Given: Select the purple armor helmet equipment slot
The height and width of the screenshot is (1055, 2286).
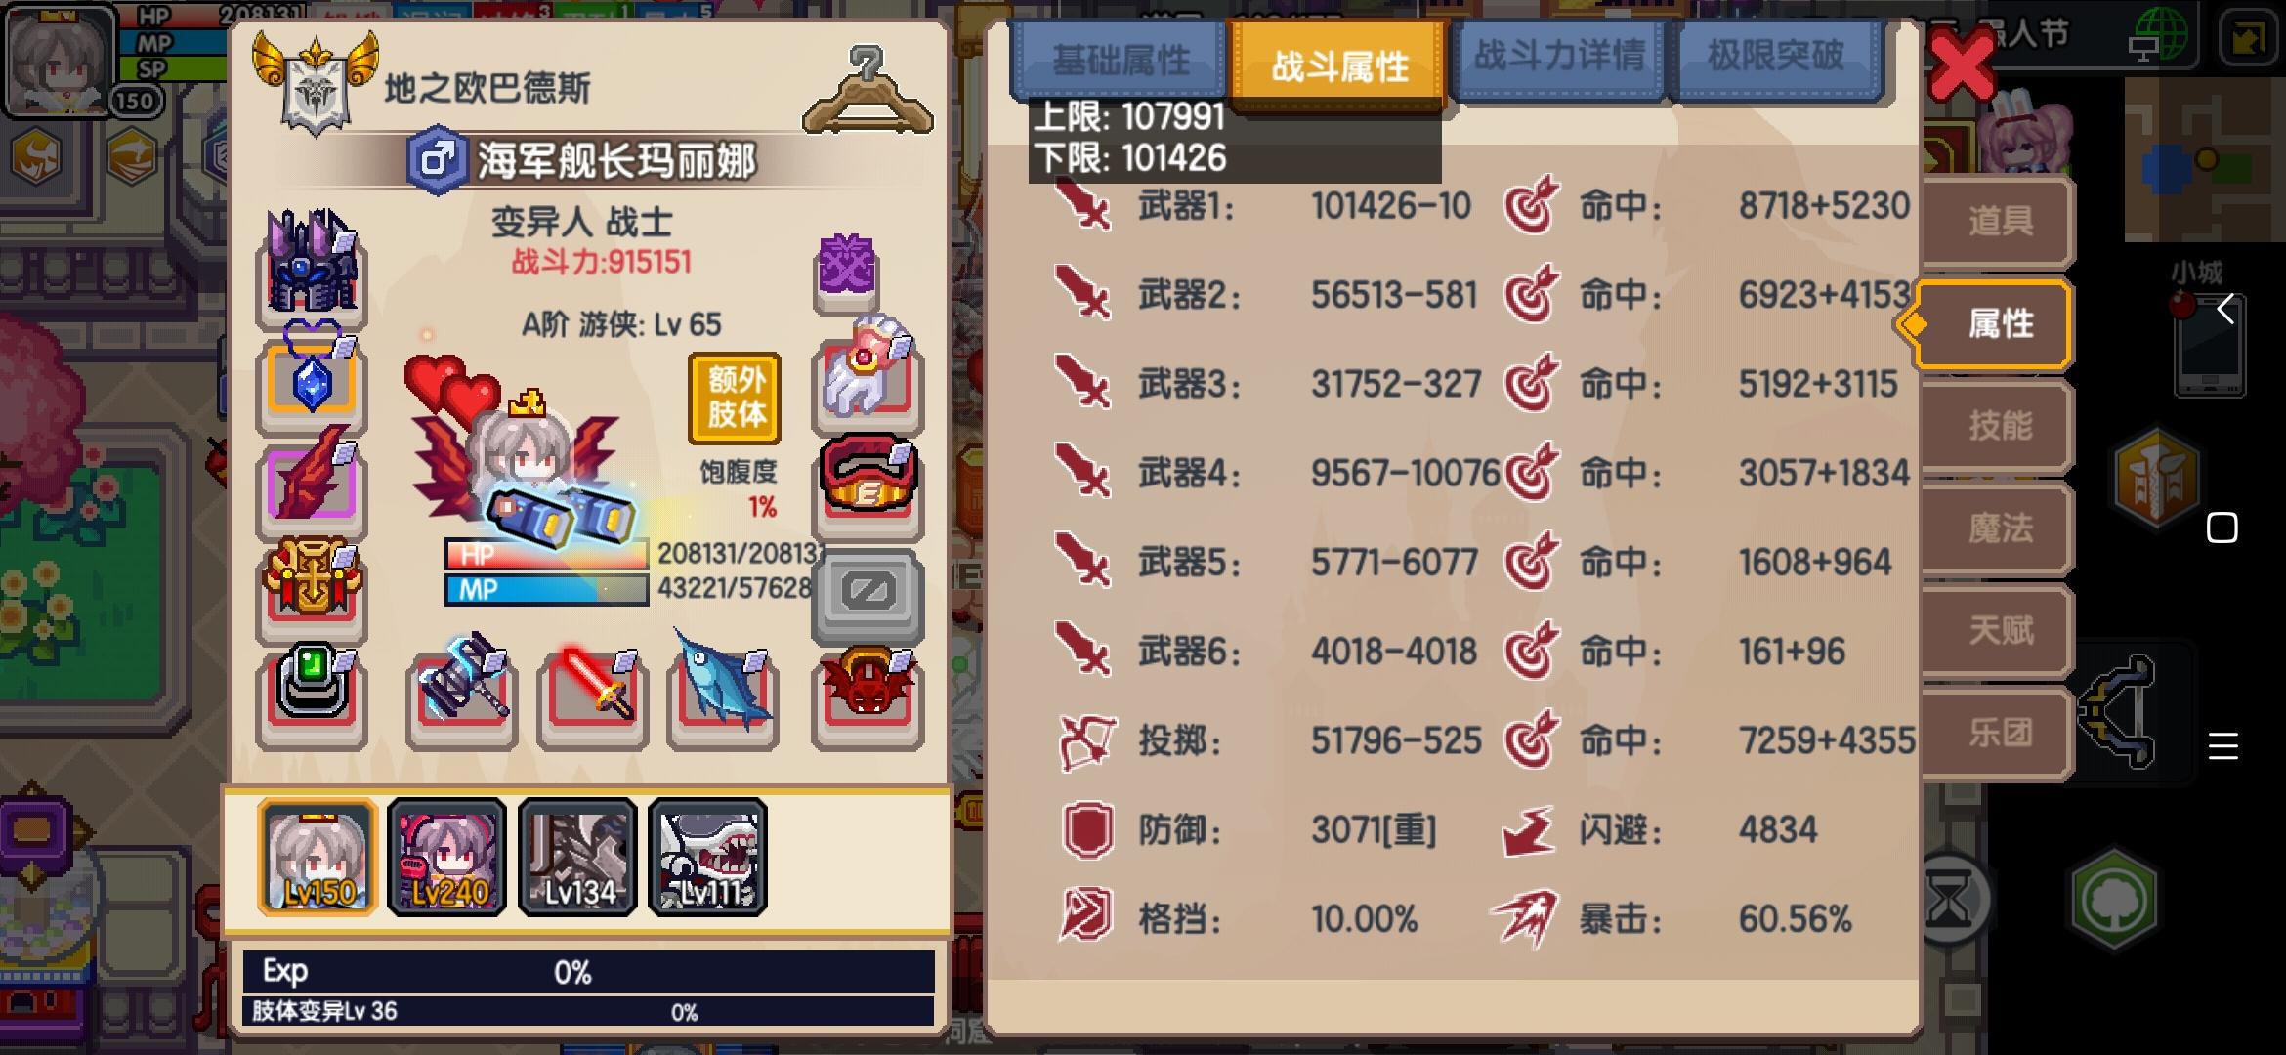Looking at the screenshot, I should click(x=312, y=268).
